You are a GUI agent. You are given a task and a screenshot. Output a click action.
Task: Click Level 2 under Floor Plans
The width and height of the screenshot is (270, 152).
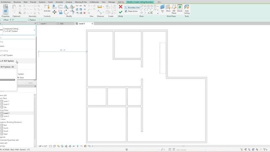pyautogui.click(x=6, y=104)
